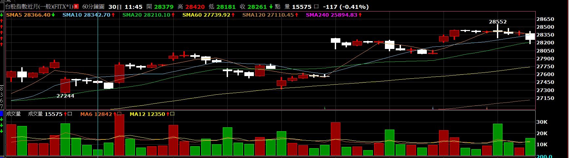
Task: Click the 28050 price axis label
Action: 545,51
